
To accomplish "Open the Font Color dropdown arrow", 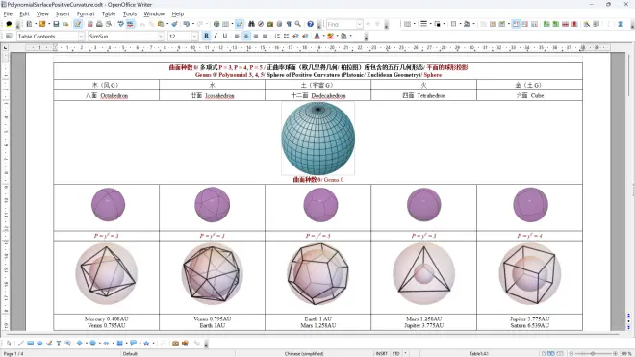I will tap(323, 36).
